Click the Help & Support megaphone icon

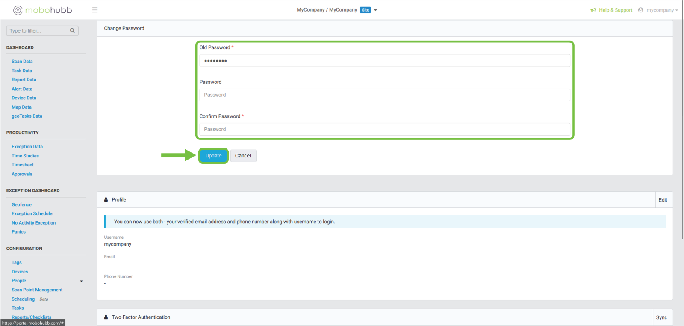(x=593, y=10)
